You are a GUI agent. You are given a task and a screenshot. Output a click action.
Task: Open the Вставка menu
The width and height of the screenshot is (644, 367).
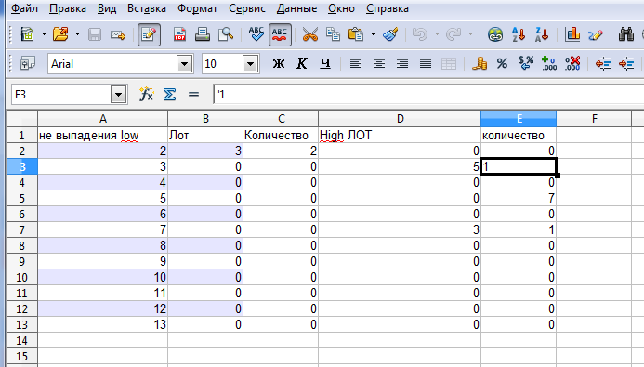tap(147, 8)
